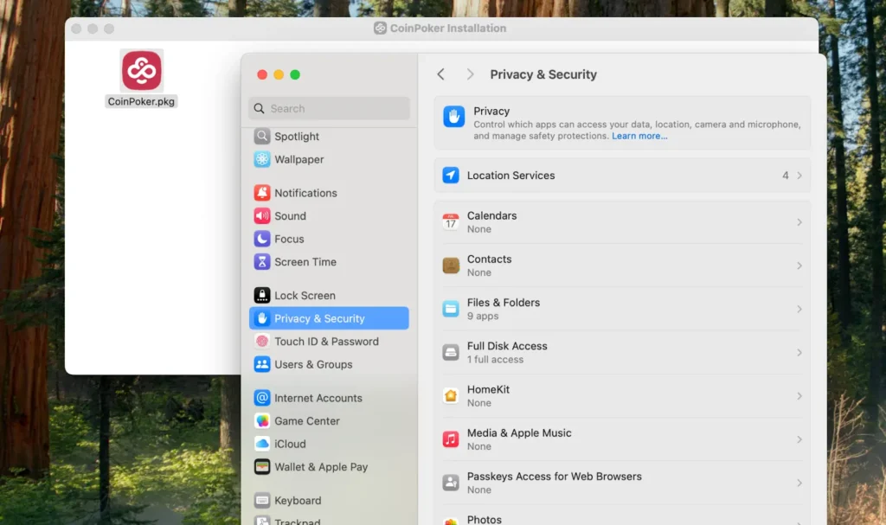Open Touch ID & Password settings

pos(325,342)
